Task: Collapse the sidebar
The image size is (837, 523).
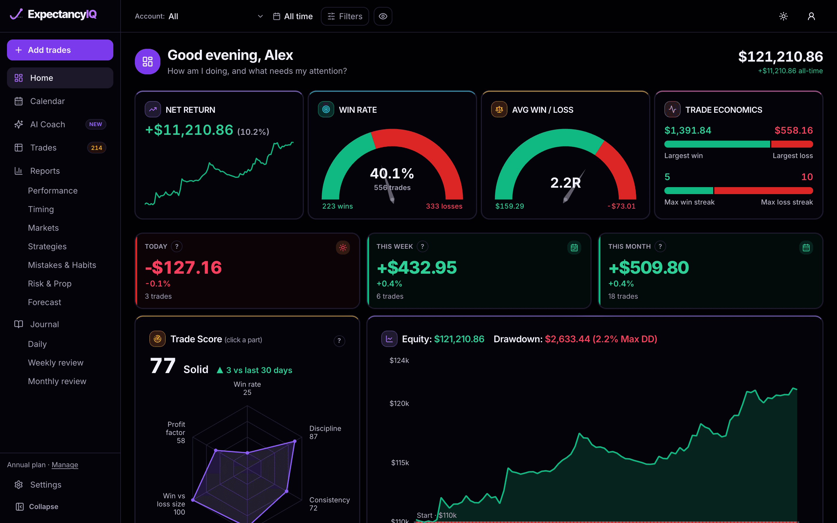Action: click(x=37, y=506)
